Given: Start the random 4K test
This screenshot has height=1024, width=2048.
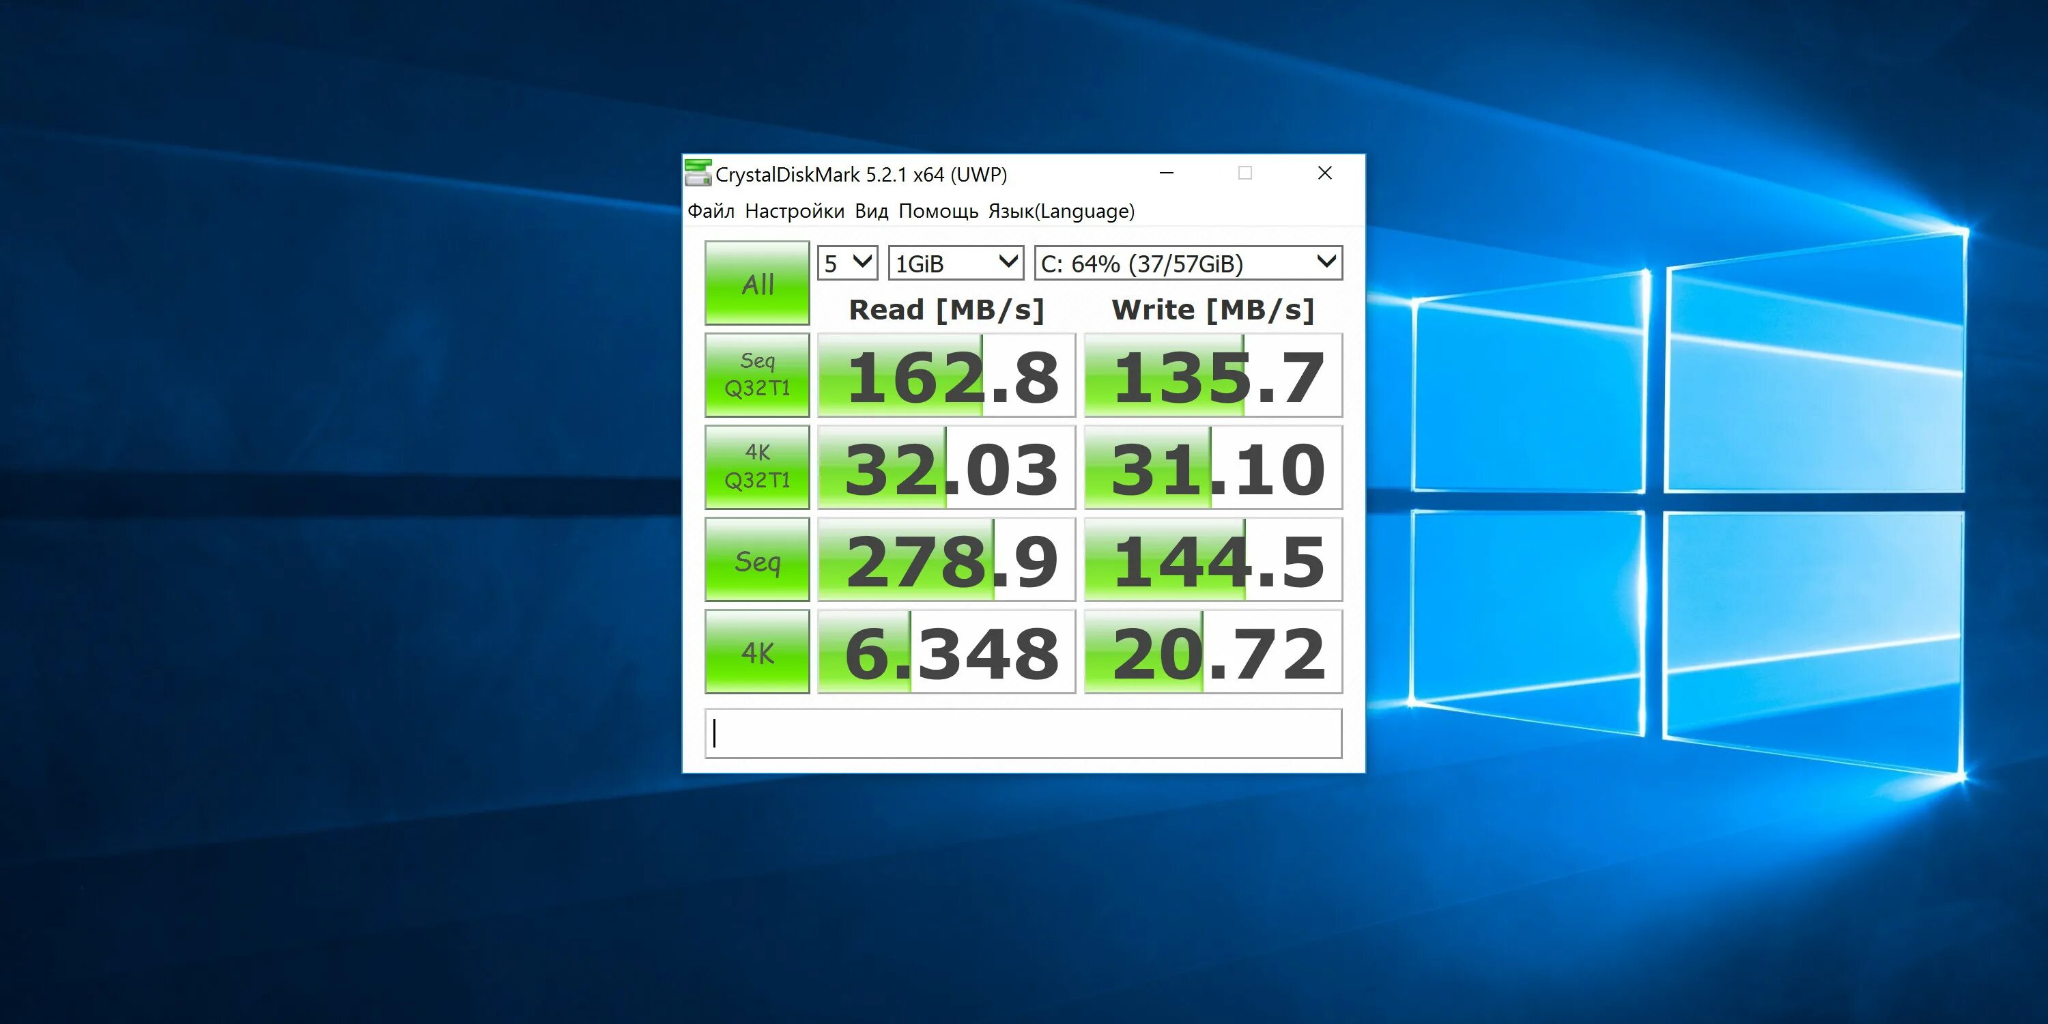Looking at the screenshot, I should point(756,652).
